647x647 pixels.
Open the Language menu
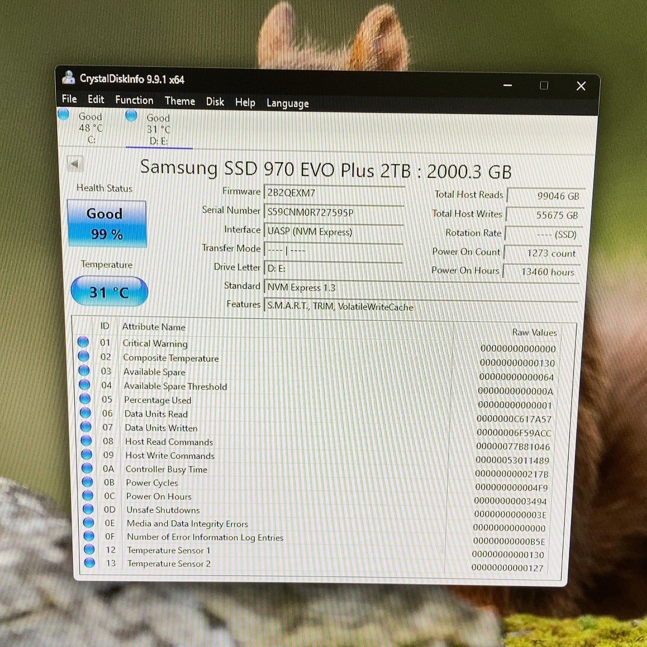click(x=287, y=103)
